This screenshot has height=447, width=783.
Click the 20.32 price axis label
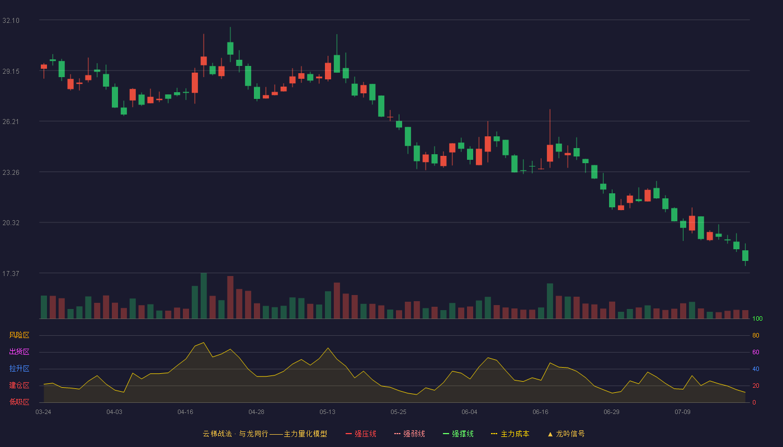pyautogui.click(x=11, y=222)
